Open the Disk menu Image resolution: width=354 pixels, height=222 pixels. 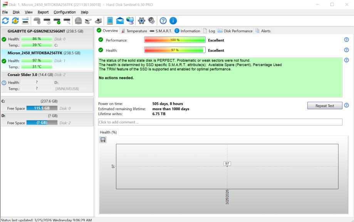16,12
